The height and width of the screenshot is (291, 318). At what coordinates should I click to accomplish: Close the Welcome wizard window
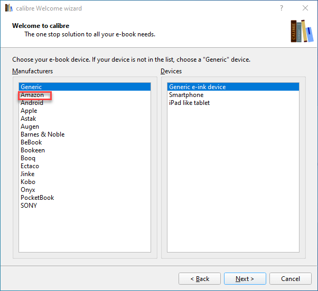305,8
